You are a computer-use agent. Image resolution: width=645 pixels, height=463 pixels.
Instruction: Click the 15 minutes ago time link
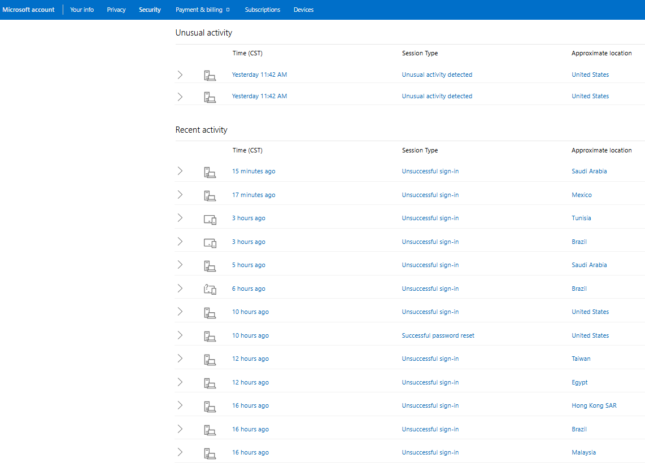coord(254,172)
